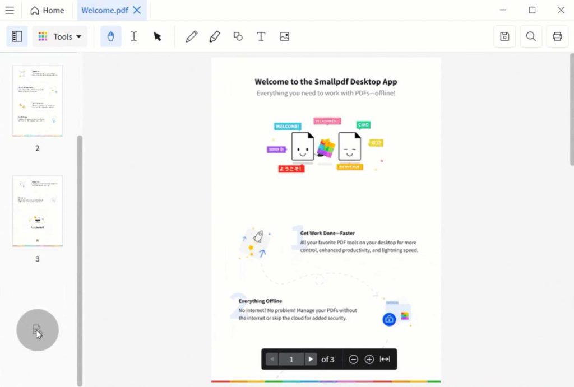Open page 3 thumbnail
Viewport: 574px width, 387px height.
pos(38,211)
